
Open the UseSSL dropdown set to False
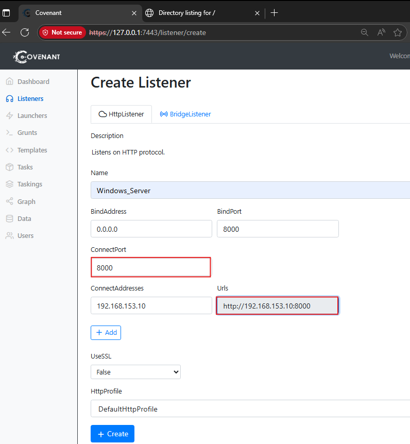(x=135, y=372)
